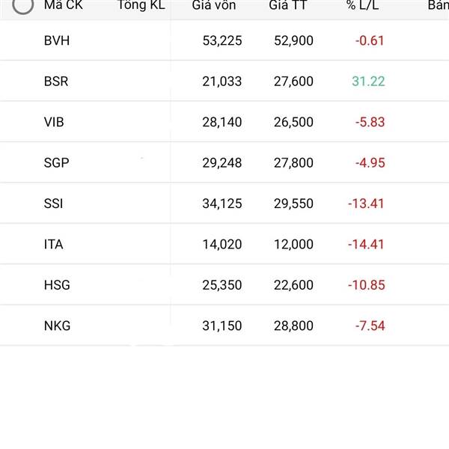Select the partially visible Bán column header
This screenshot has width=449, height=449.
[438, 5]
